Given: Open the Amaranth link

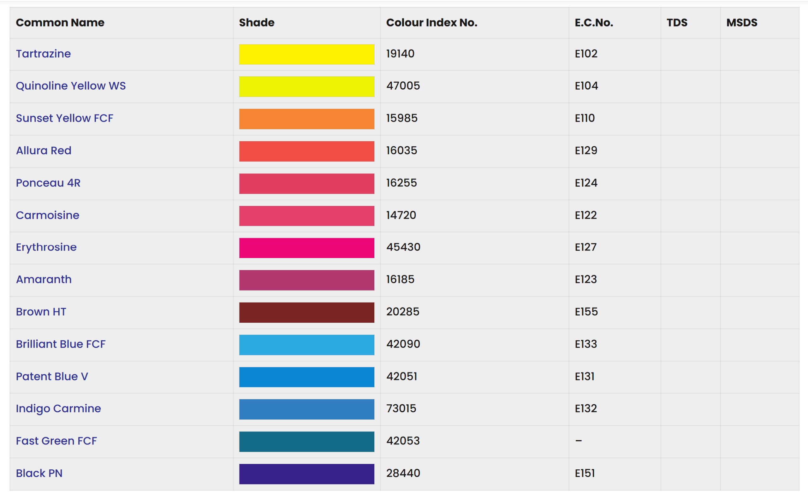Looking at the screenshot, I should (x=44, y=279).
